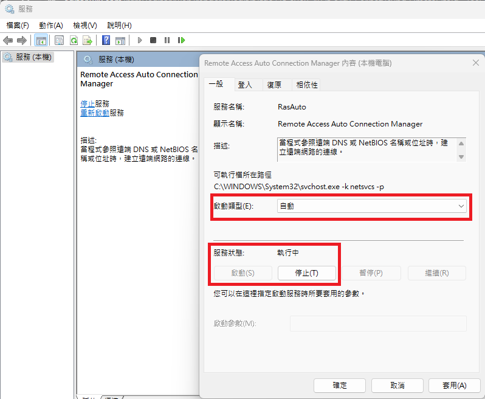Viewport: 485px width, 399px height.
Task: Open the 檔案(F) menu
Action: [18, 26]
